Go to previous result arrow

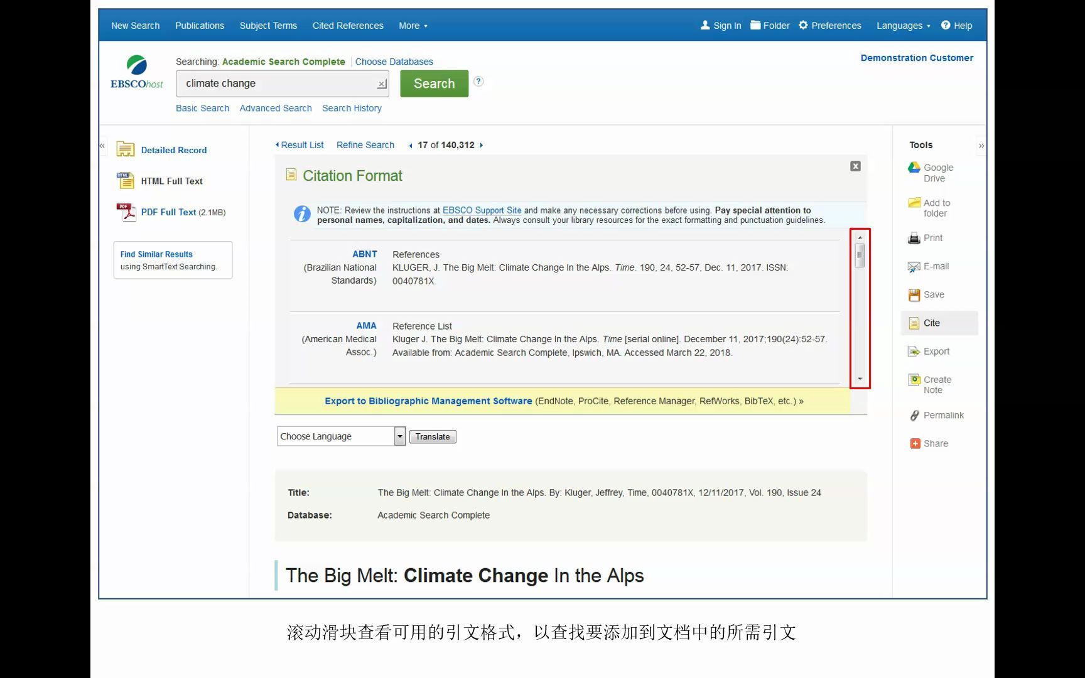point(411,146)
